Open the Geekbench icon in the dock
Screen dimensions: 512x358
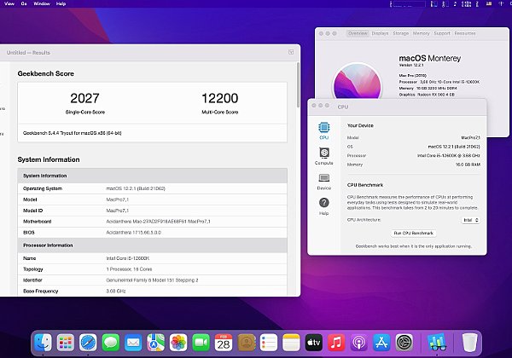[437, 343]
